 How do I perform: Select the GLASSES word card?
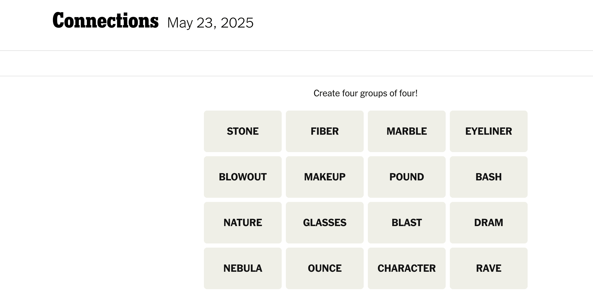coord(325,222)
